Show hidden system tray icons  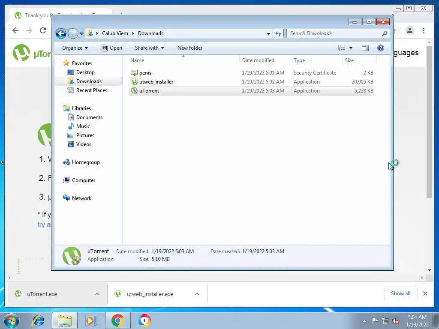click(364, 321)
